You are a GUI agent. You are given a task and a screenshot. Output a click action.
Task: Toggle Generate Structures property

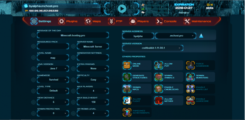pos(136,77)
